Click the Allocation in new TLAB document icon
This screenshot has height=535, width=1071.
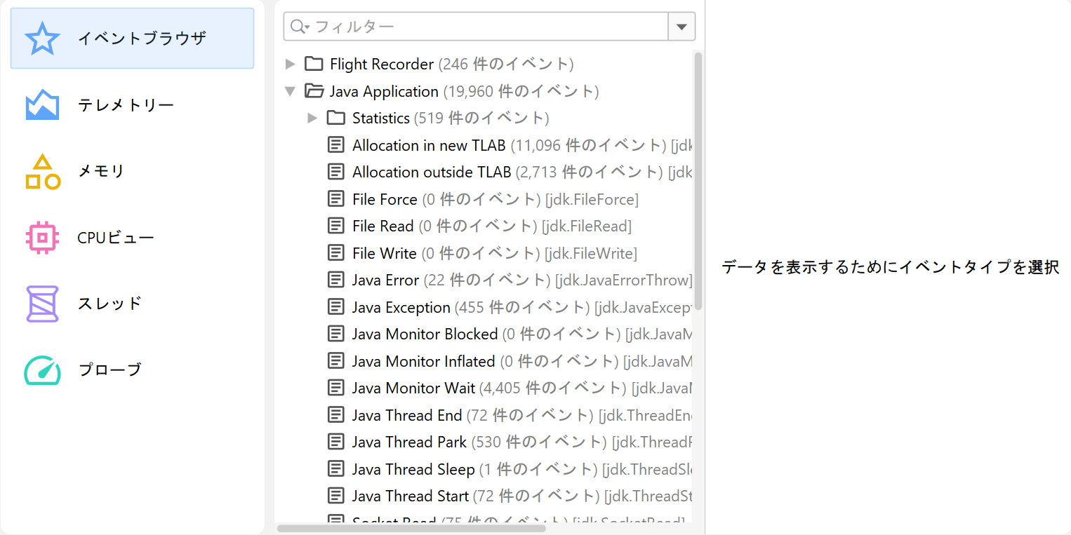[x=337, y=145]
